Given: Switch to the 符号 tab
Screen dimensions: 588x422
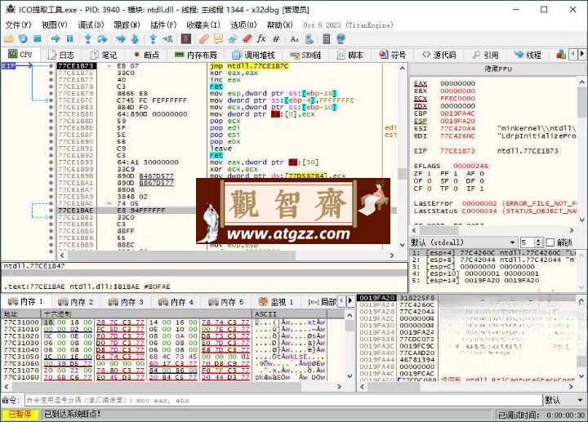Looking at the screenshot, I should pyautogui.click(x=393, y=55).
